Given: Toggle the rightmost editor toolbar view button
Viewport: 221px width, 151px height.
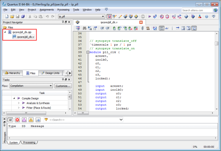Looking at the screenshot, I should 194,28.
